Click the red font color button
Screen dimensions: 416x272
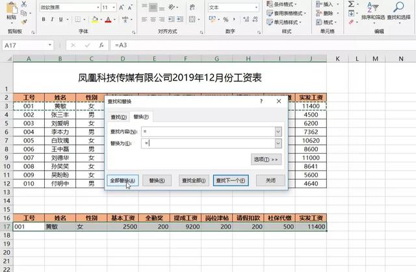[x=108, y=19]
